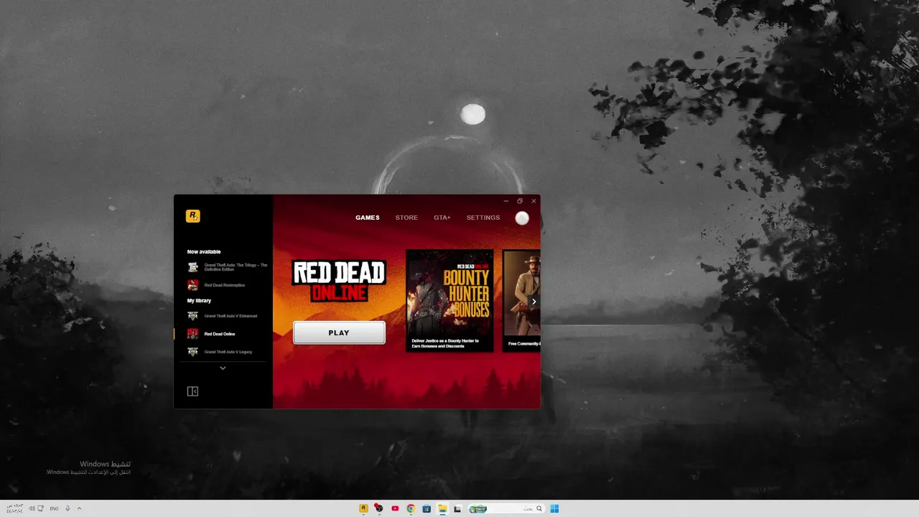Open the STORE tab
Screen dimensions: 919x517
406,218
